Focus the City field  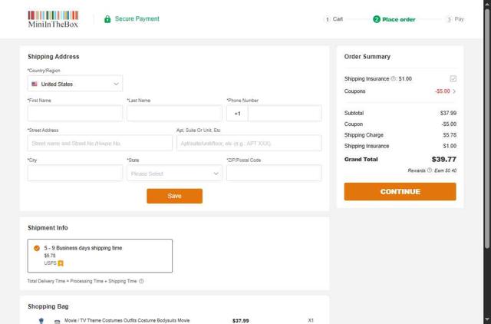[x=75, y=173]
